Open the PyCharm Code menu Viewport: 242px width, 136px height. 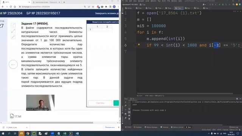[147, 1]
